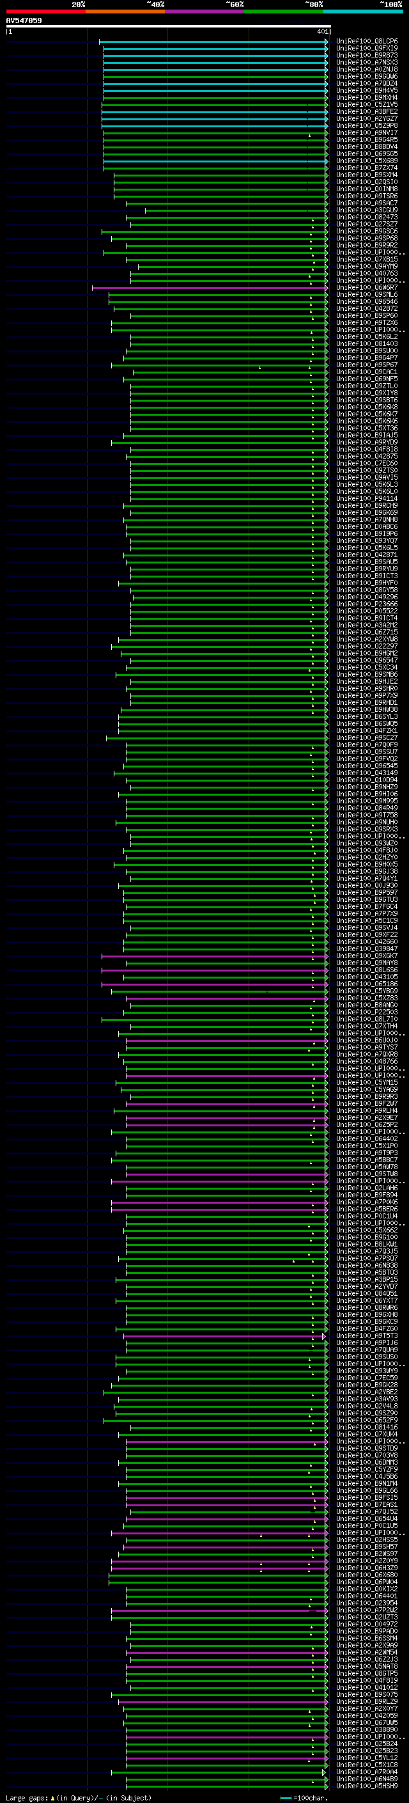
Task: Click hit label UniRef100_A9NVI7
Action: [367, 132]
